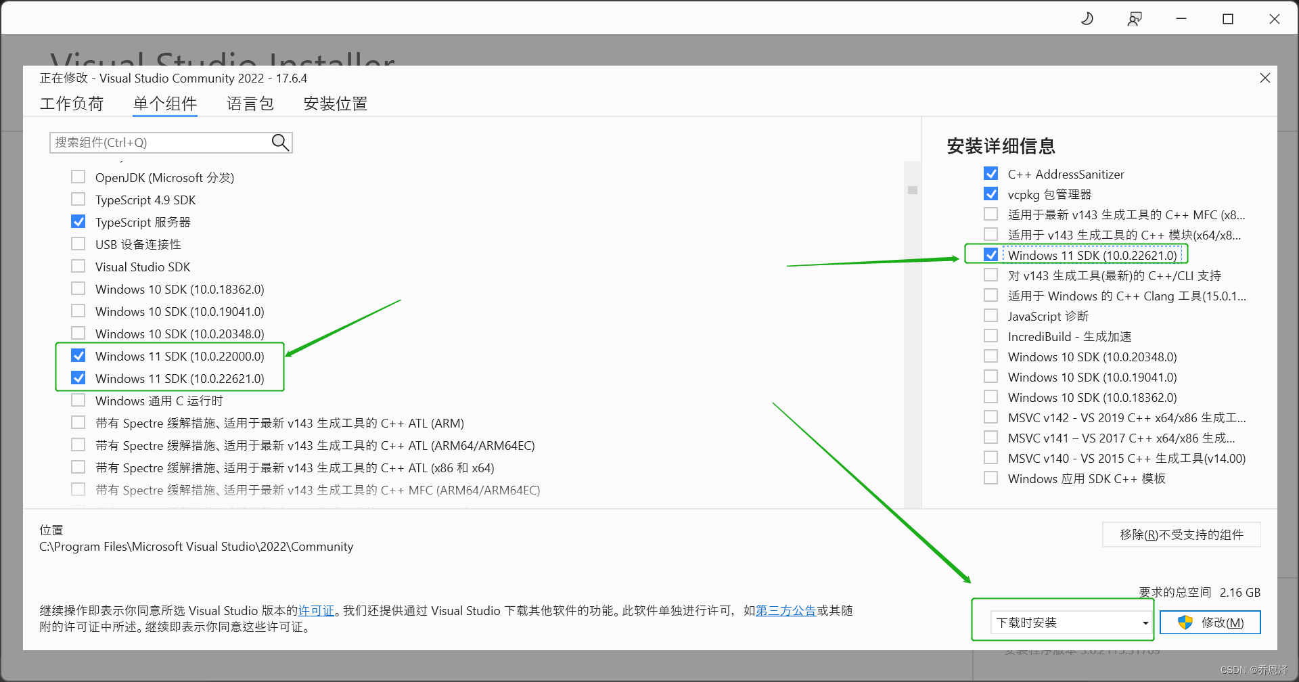Click the search magnifier icon
This screenshot has width=1299, height=682.
pyautogui.click(x=279, y=142)
